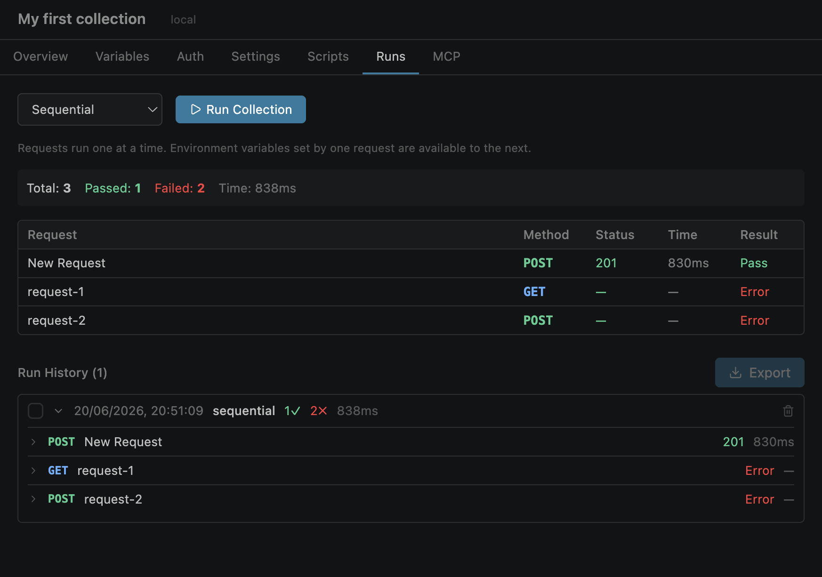The height and width of the screenshot is (577, 822).
Task: Open the MCP tab
Action: pyautogui.click(x=446, y=56)
